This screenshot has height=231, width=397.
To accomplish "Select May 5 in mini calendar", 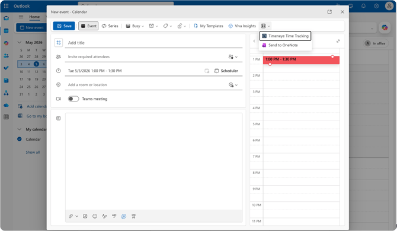I will [x=36, y=64].
